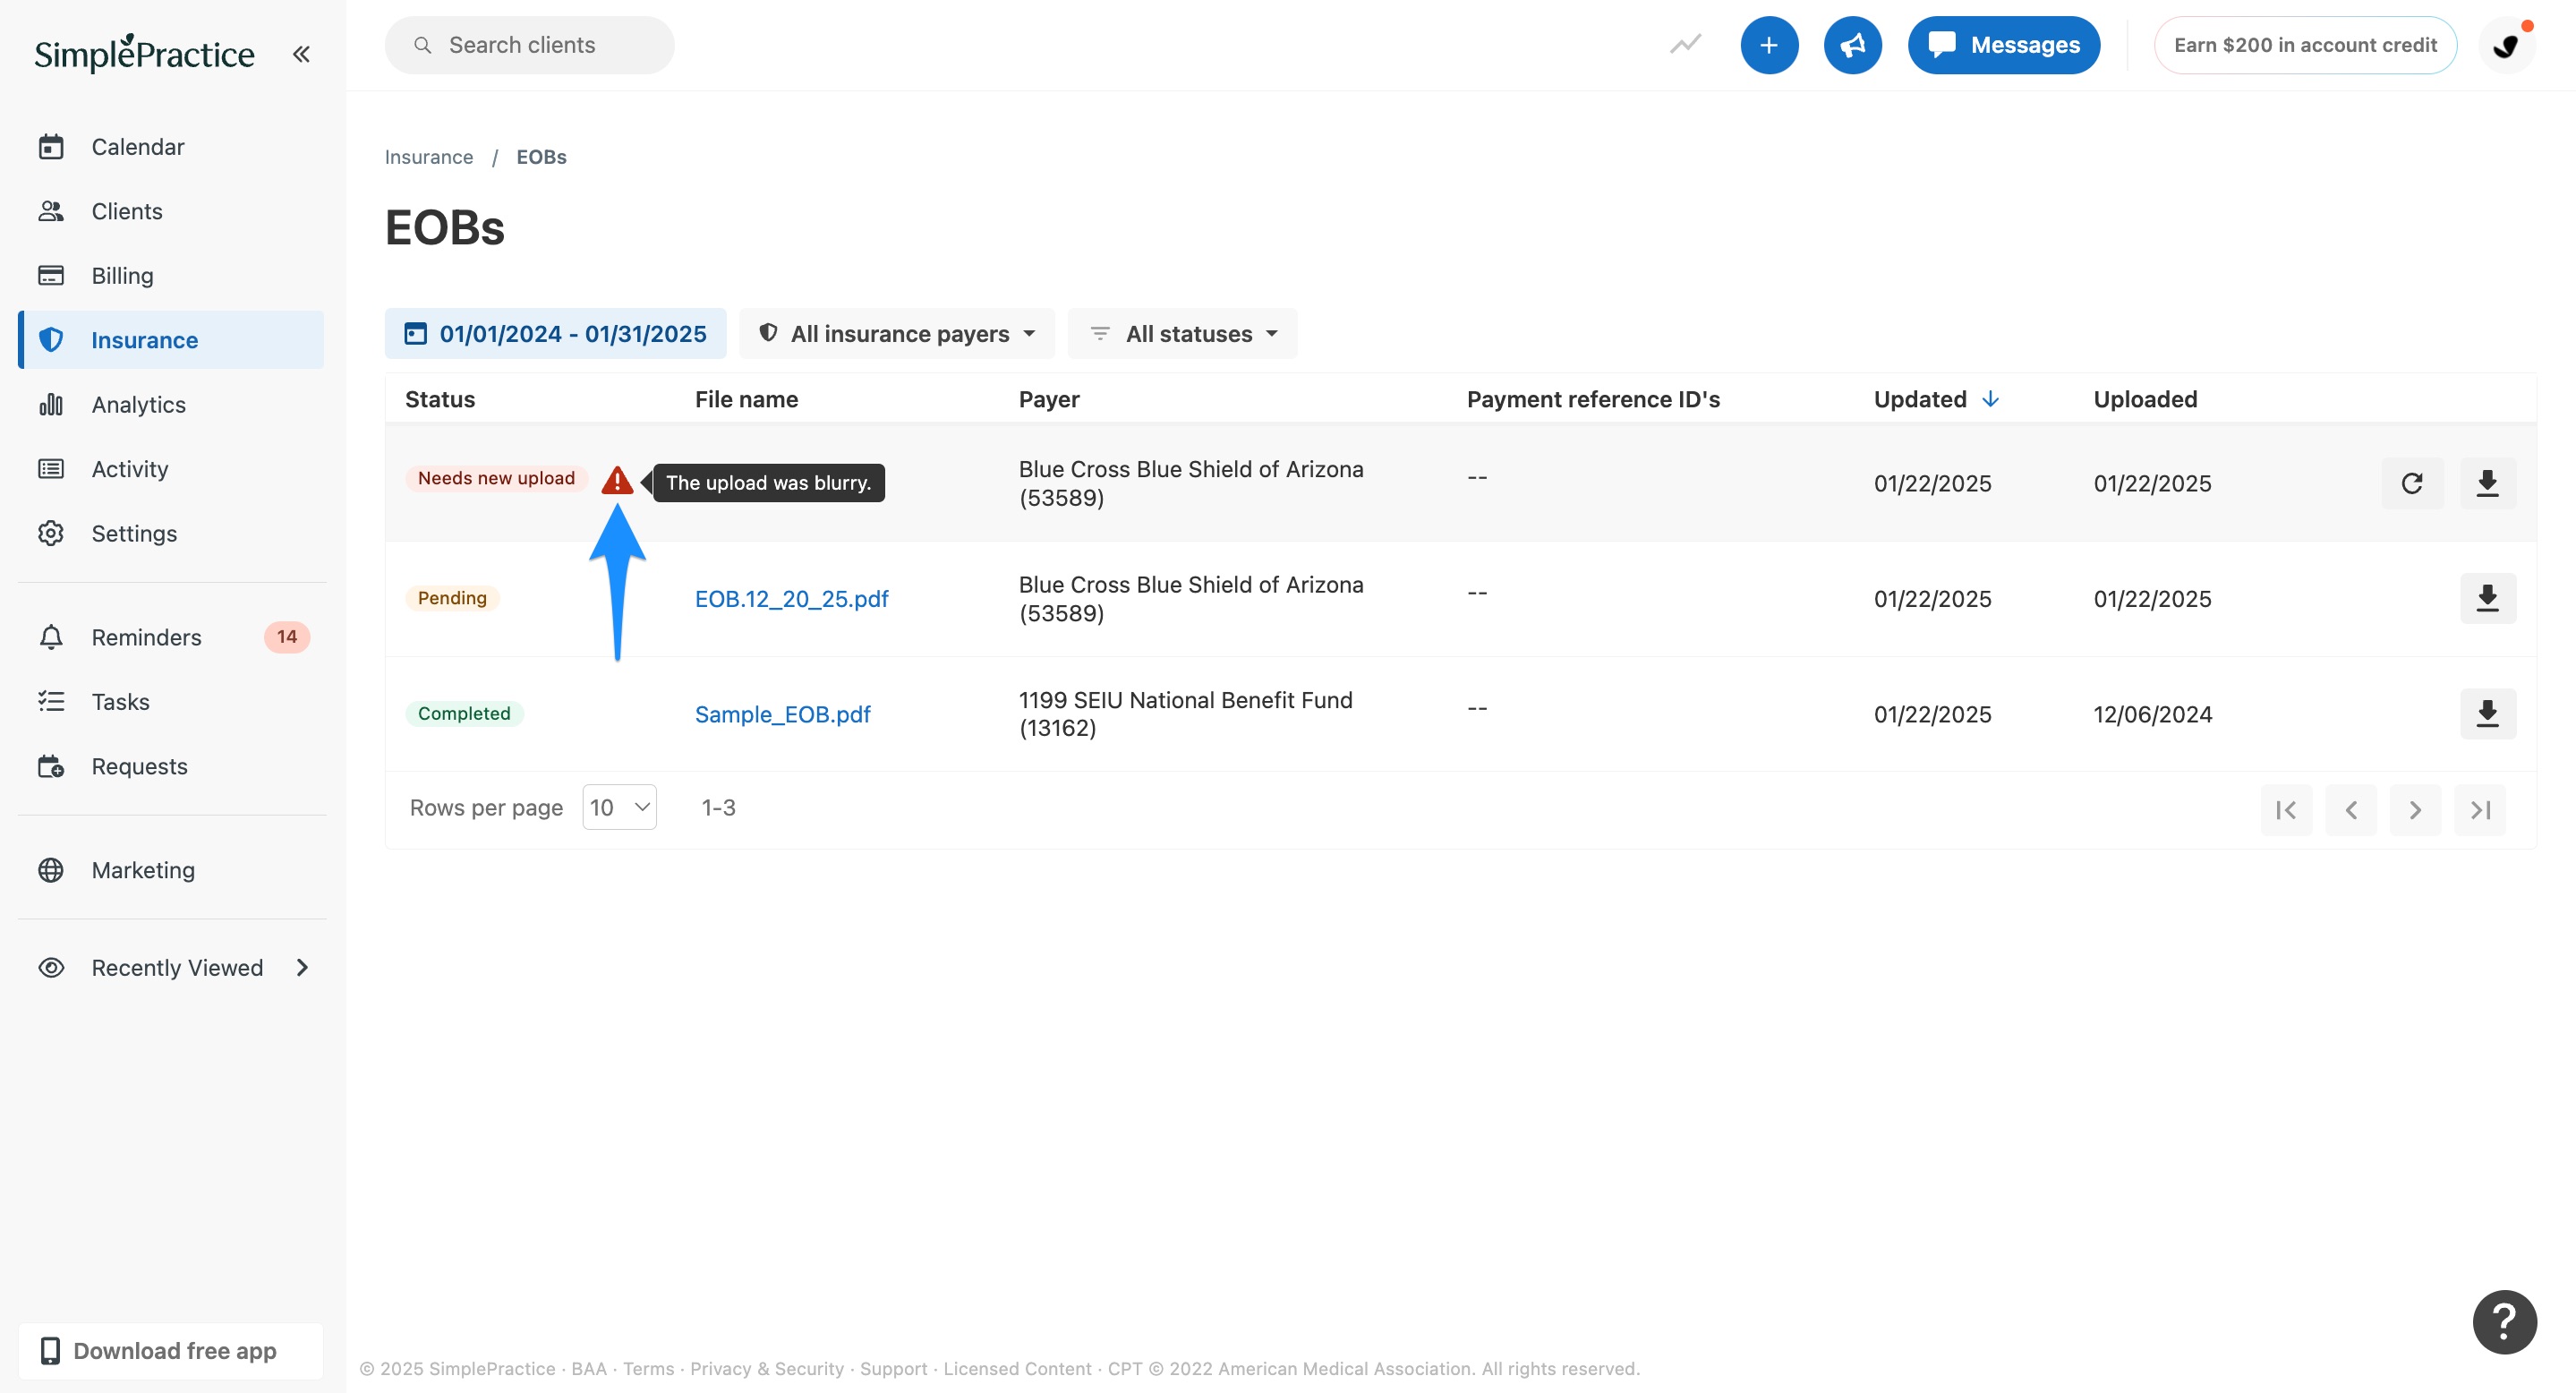Click 1199 SEIU National Benefit Fund payer

(x=1185, y=714)
